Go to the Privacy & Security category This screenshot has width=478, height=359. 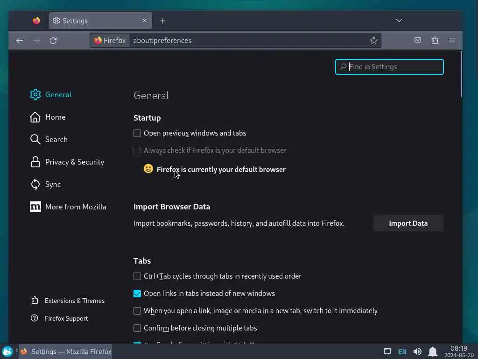pos(67,162)
